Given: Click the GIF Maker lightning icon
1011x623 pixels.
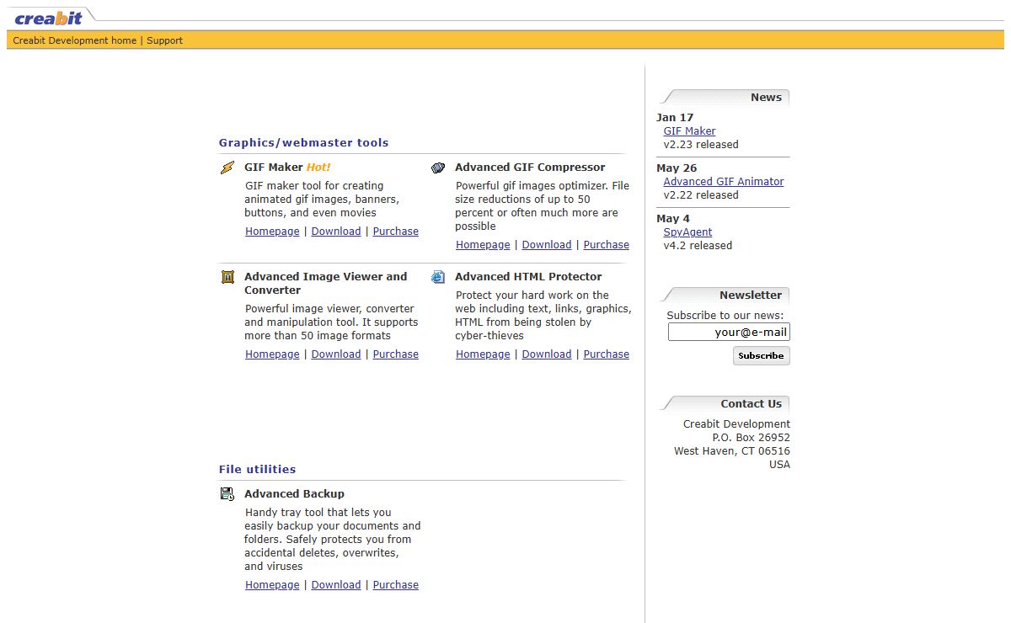Looking at the screenshot, I should tap(227, 168).
